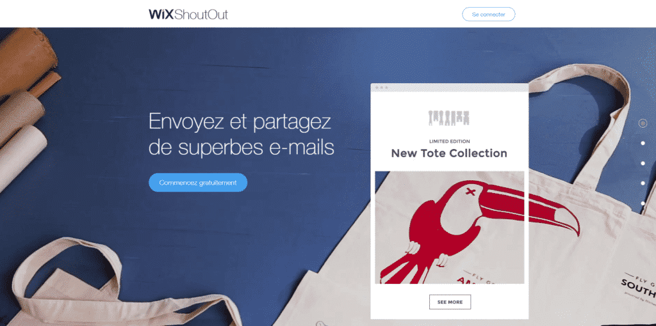Select the email mockup gray title bar
Image resolution: width=656 pixels, height=326 pixels.
[x=449, y=88]
